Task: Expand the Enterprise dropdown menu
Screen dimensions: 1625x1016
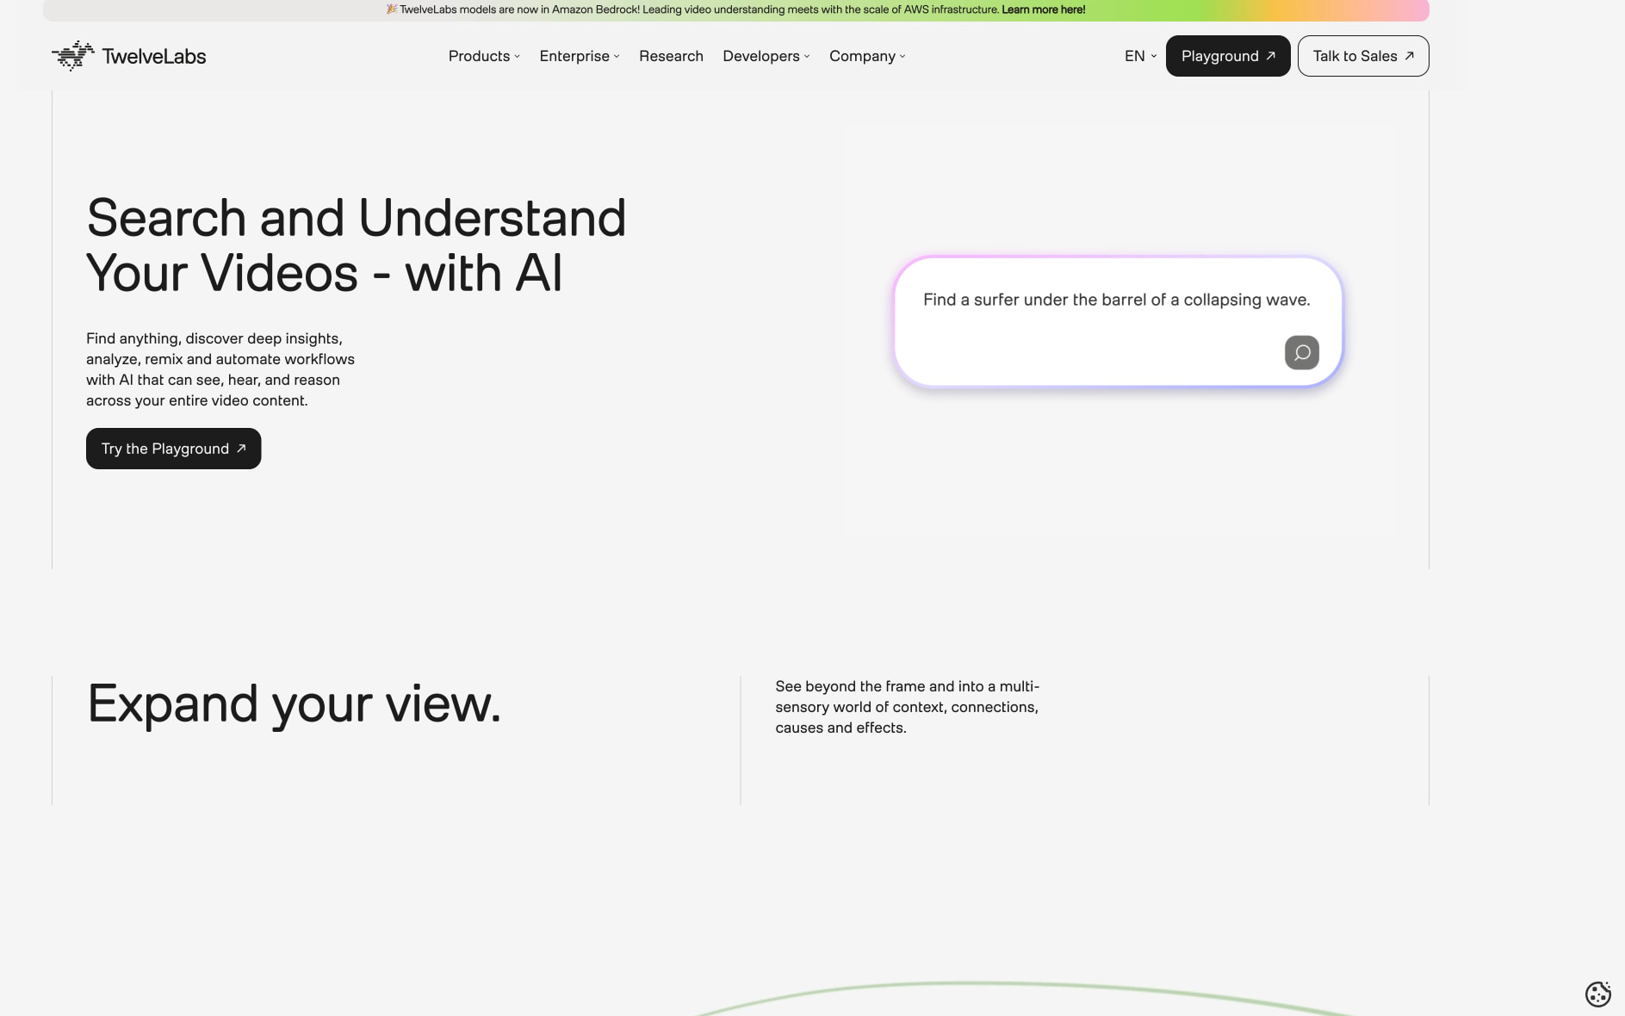Action: [580, 56]
